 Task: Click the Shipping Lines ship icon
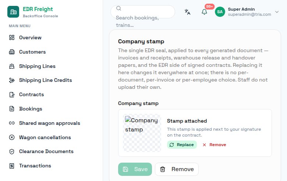[x=12, y=66]
